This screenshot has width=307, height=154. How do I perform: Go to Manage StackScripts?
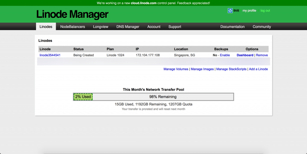231,69
